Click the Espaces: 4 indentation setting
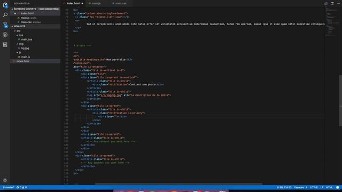The height and width of the screenshot is (192, 342). tap(300, 187)
